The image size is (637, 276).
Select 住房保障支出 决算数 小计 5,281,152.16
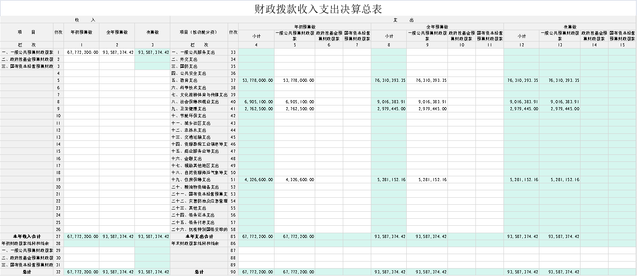click(x=521, y=179)
